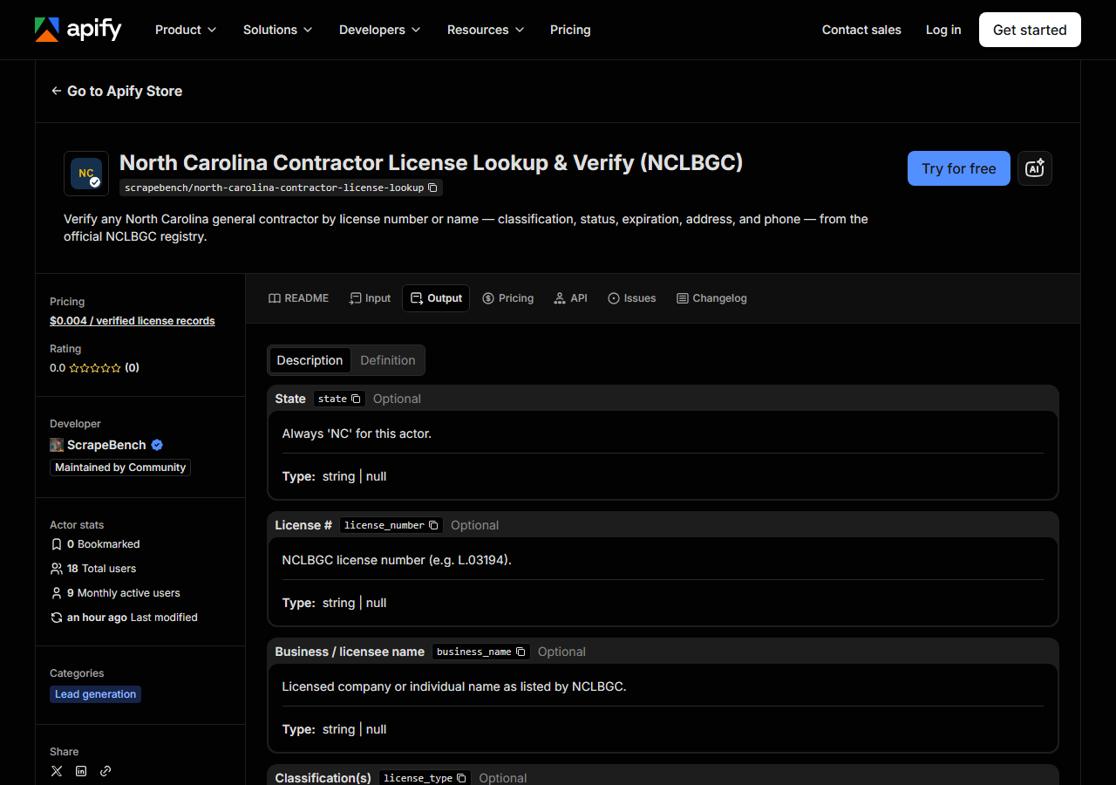The height and width of the screenshot is (785, 1116).
Task: Click the state field code chip
Action: [x=339, y=399]
